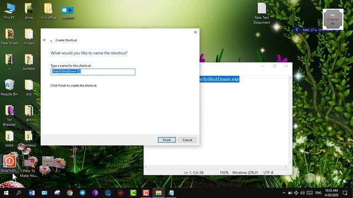353x198 pixels.
Task: Open Telegram from taskbar
Action: pyautogui.click(x=82, y=193)
